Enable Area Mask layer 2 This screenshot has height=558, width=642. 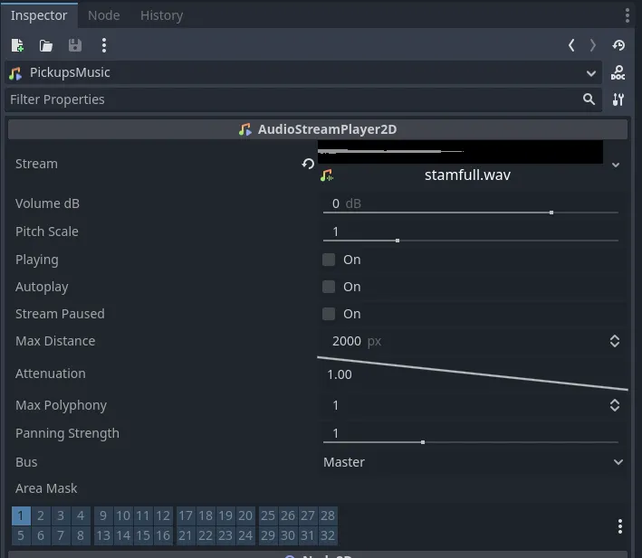click(41, 515)
